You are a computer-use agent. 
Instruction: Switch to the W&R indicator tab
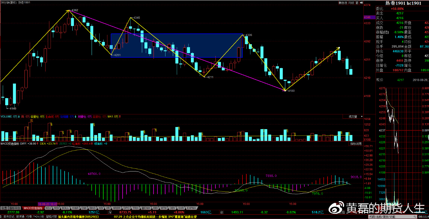pyautogui.click(x=76, y=208)
